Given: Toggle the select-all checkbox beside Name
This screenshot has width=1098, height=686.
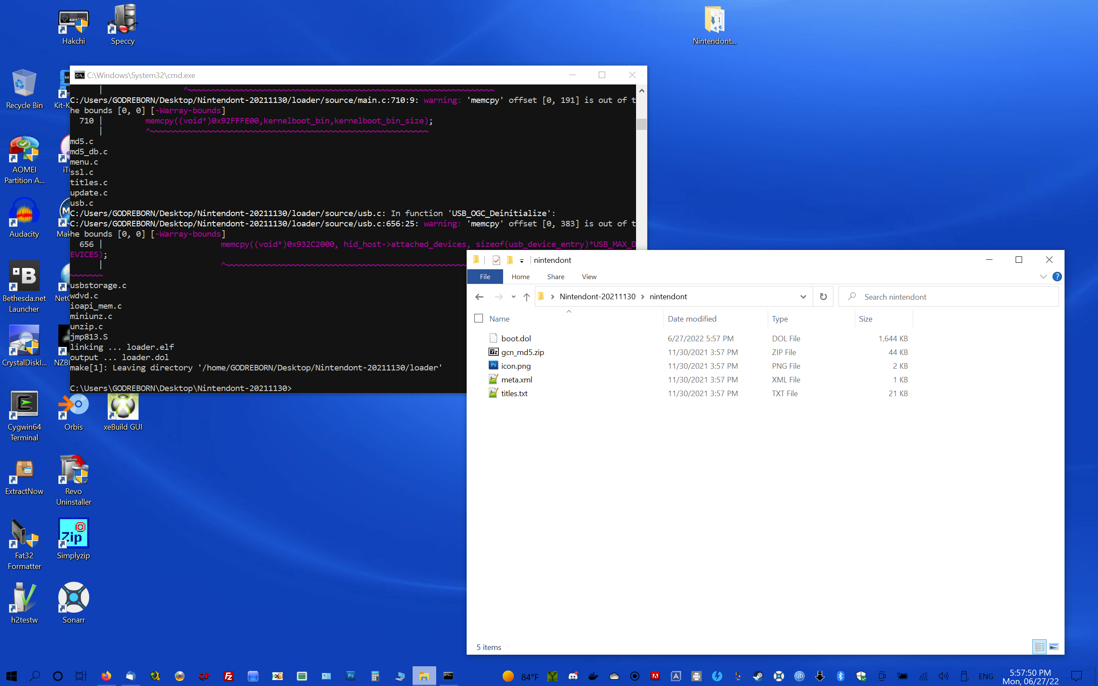Looking at the screenshot, I should [478, 319].
